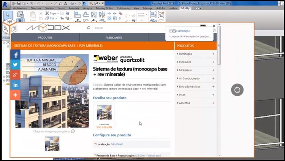Click the Cope tool in Geometry panel

click(x=51, y=13)
